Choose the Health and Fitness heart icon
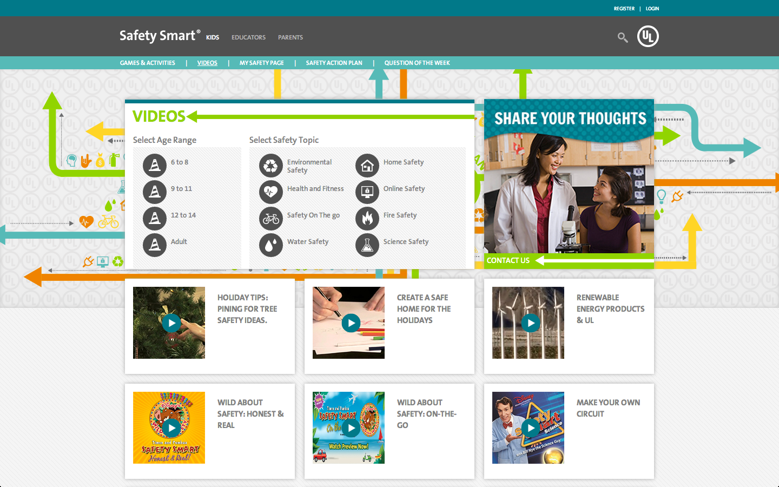This screenshot has width=779, height=487. pyautogui.click(x=271, y=192)
